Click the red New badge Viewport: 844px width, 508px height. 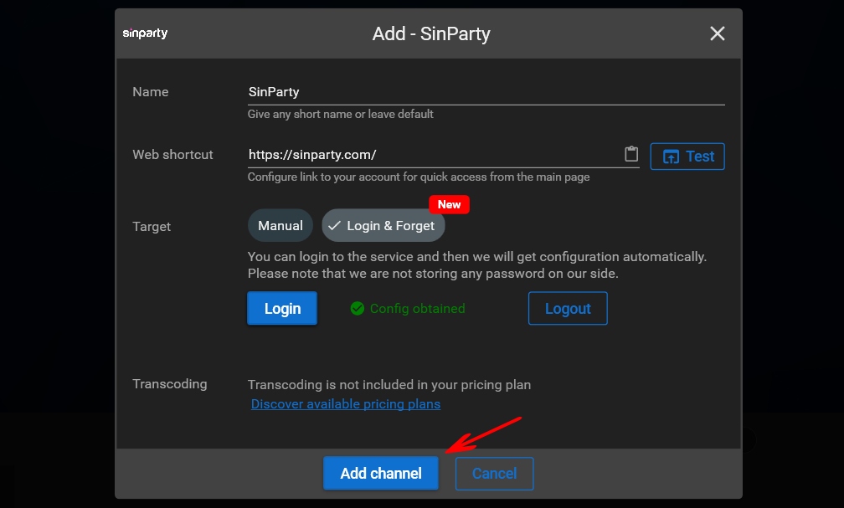pos(449,204)
